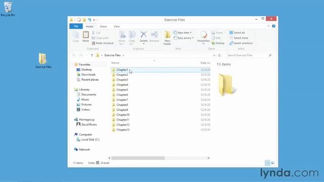Expand the Open command dropdown
This screenshot has height=182, width=324.
point(225,32)
